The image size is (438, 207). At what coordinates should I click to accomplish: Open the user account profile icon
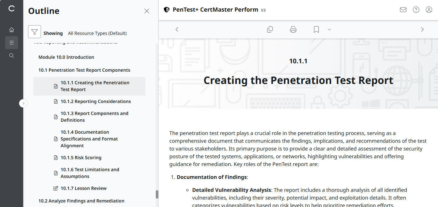coord(429,10)
